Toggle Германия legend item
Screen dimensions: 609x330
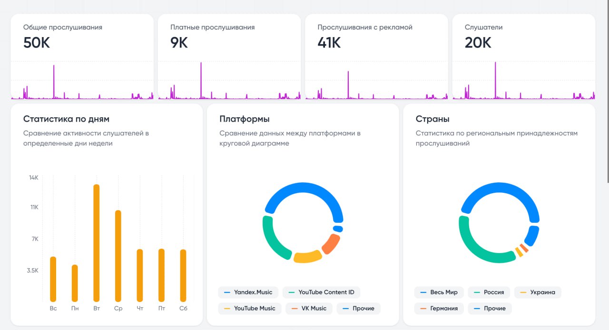coord(439,308)
